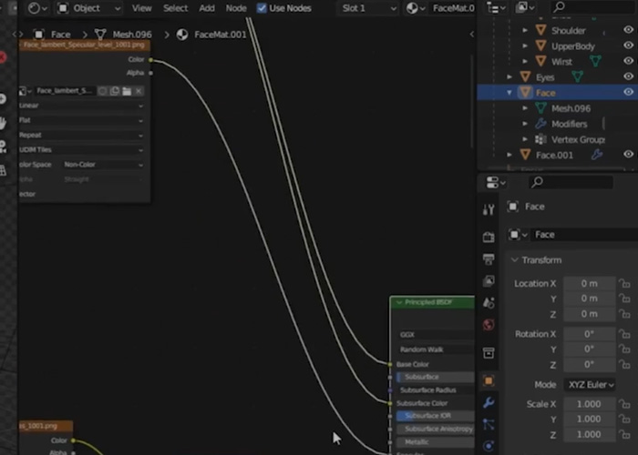638x455 pixels.
Task: Open the World properties tab icon
Action: click(489, 325)
